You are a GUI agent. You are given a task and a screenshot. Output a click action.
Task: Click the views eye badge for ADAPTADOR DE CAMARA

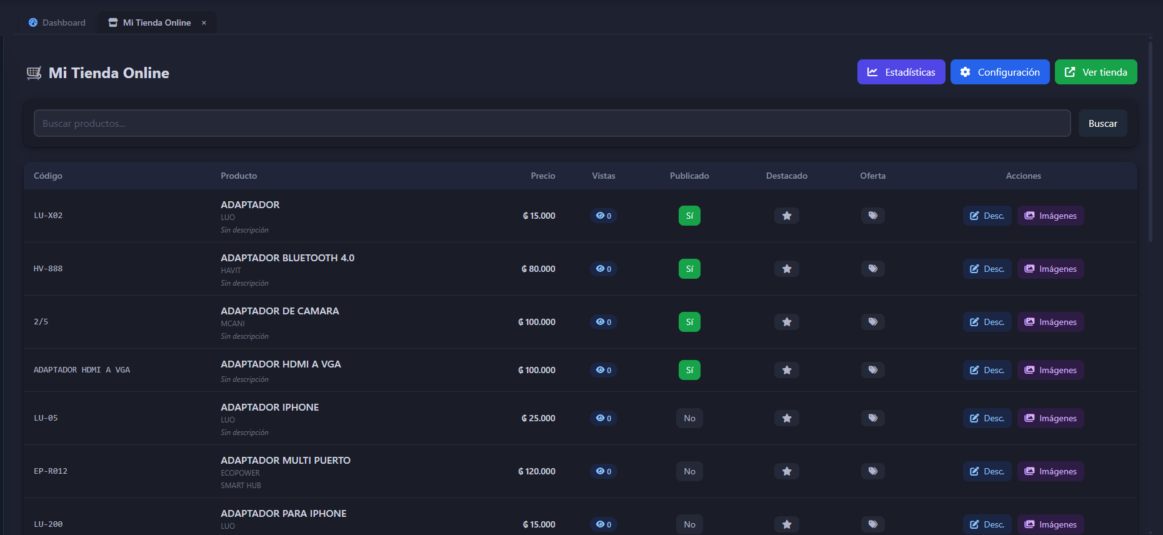click(604, 322)
